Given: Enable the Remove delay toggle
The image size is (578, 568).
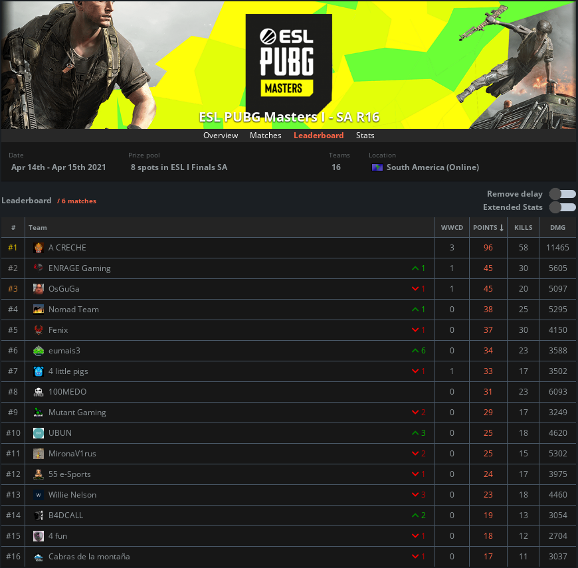Looking at the screenshot, I should tap(562, 194).
